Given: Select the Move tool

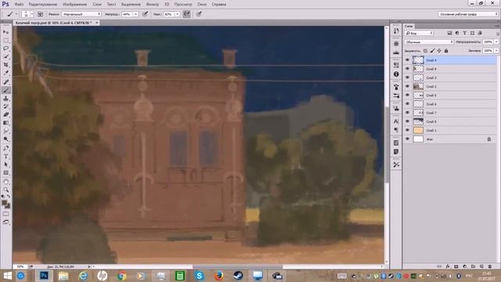Looking at the screenshot, I should click(x=5, y=32).
